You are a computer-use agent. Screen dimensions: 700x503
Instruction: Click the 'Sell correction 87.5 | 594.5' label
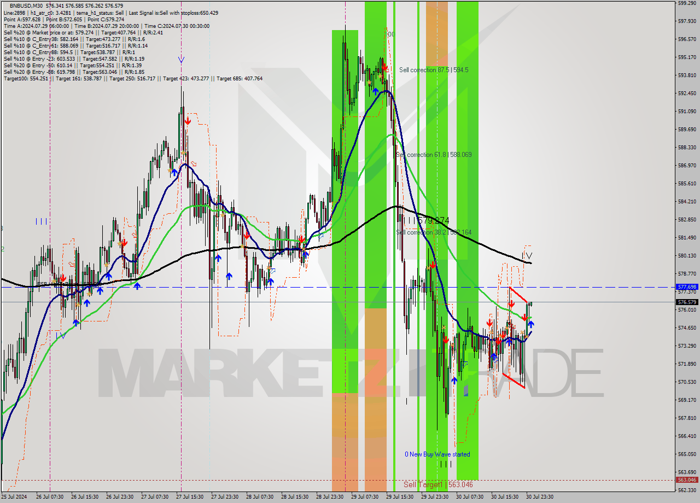click(434, 70)
